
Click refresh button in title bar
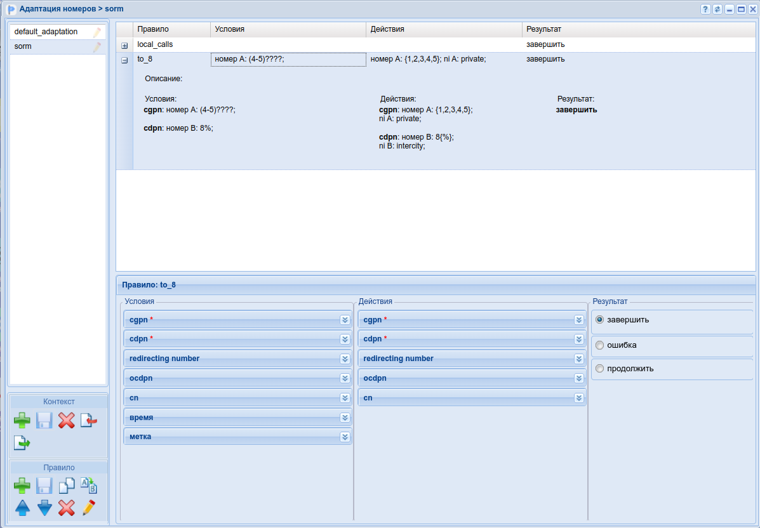click(717, 10)
